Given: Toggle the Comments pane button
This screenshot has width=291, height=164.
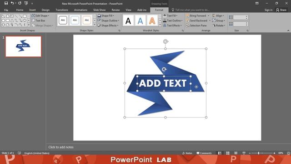Looking at the screenshot, I should pyautogui.click(x=204, y=153).
